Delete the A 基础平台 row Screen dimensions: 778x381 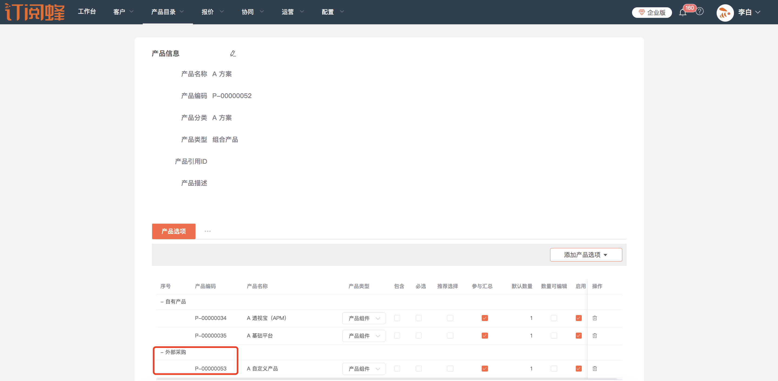[594, 335]
